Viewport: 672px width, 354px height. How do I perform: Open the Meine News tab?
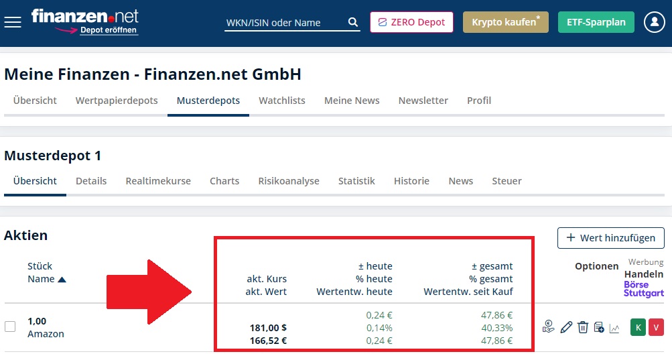click(352, 101)
